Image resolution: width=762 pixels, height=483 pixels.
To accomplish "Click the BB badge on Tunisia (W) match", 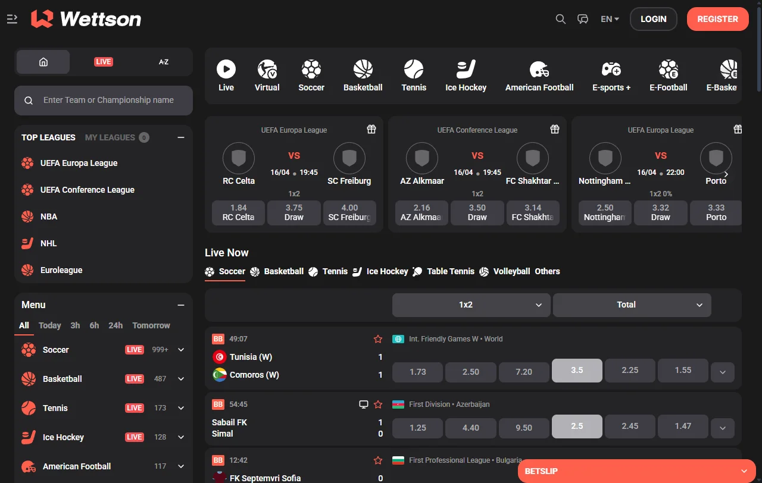I will click(218, 339).
